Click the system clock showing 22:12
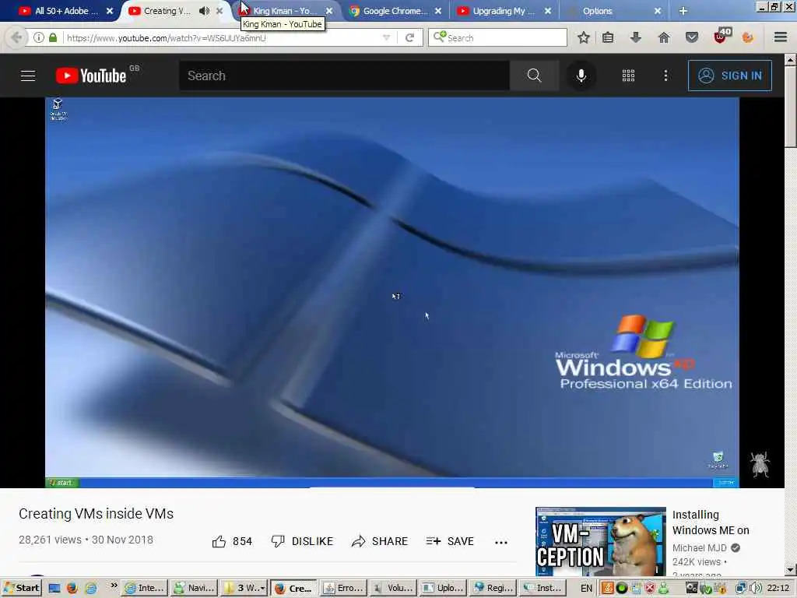Image resolution: width=797 pixels, height=598 pixels. (778, 589)
